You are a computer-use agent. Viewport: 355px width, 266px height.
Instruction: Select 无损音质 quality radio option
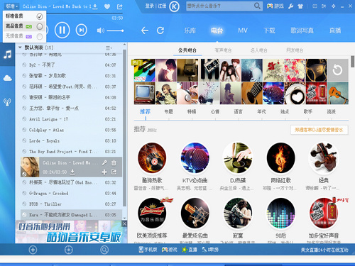(x=40, y=37)
